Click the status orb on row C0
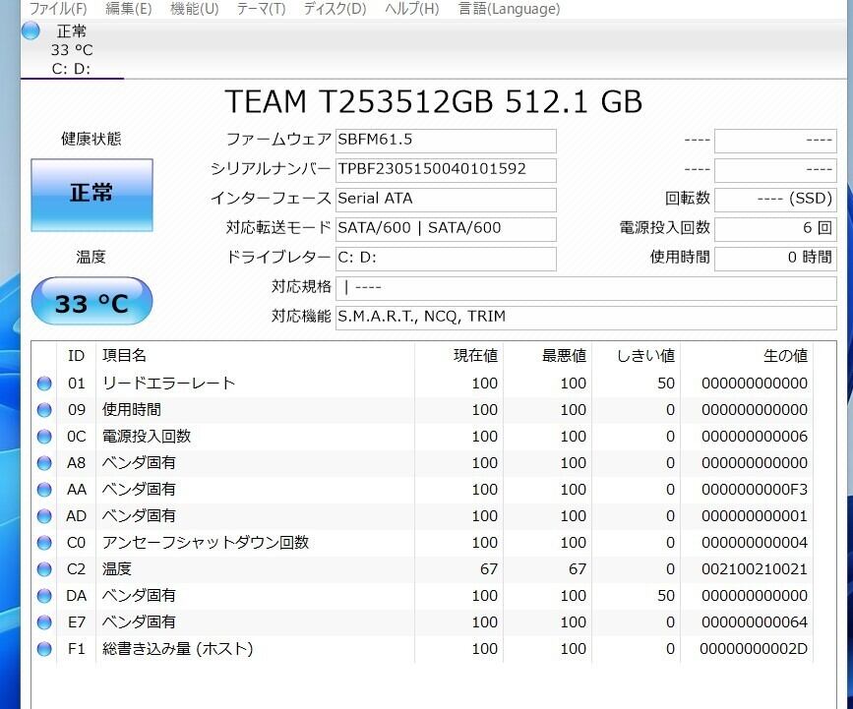This screenshot has height=709, width=853. coord(44,543)
